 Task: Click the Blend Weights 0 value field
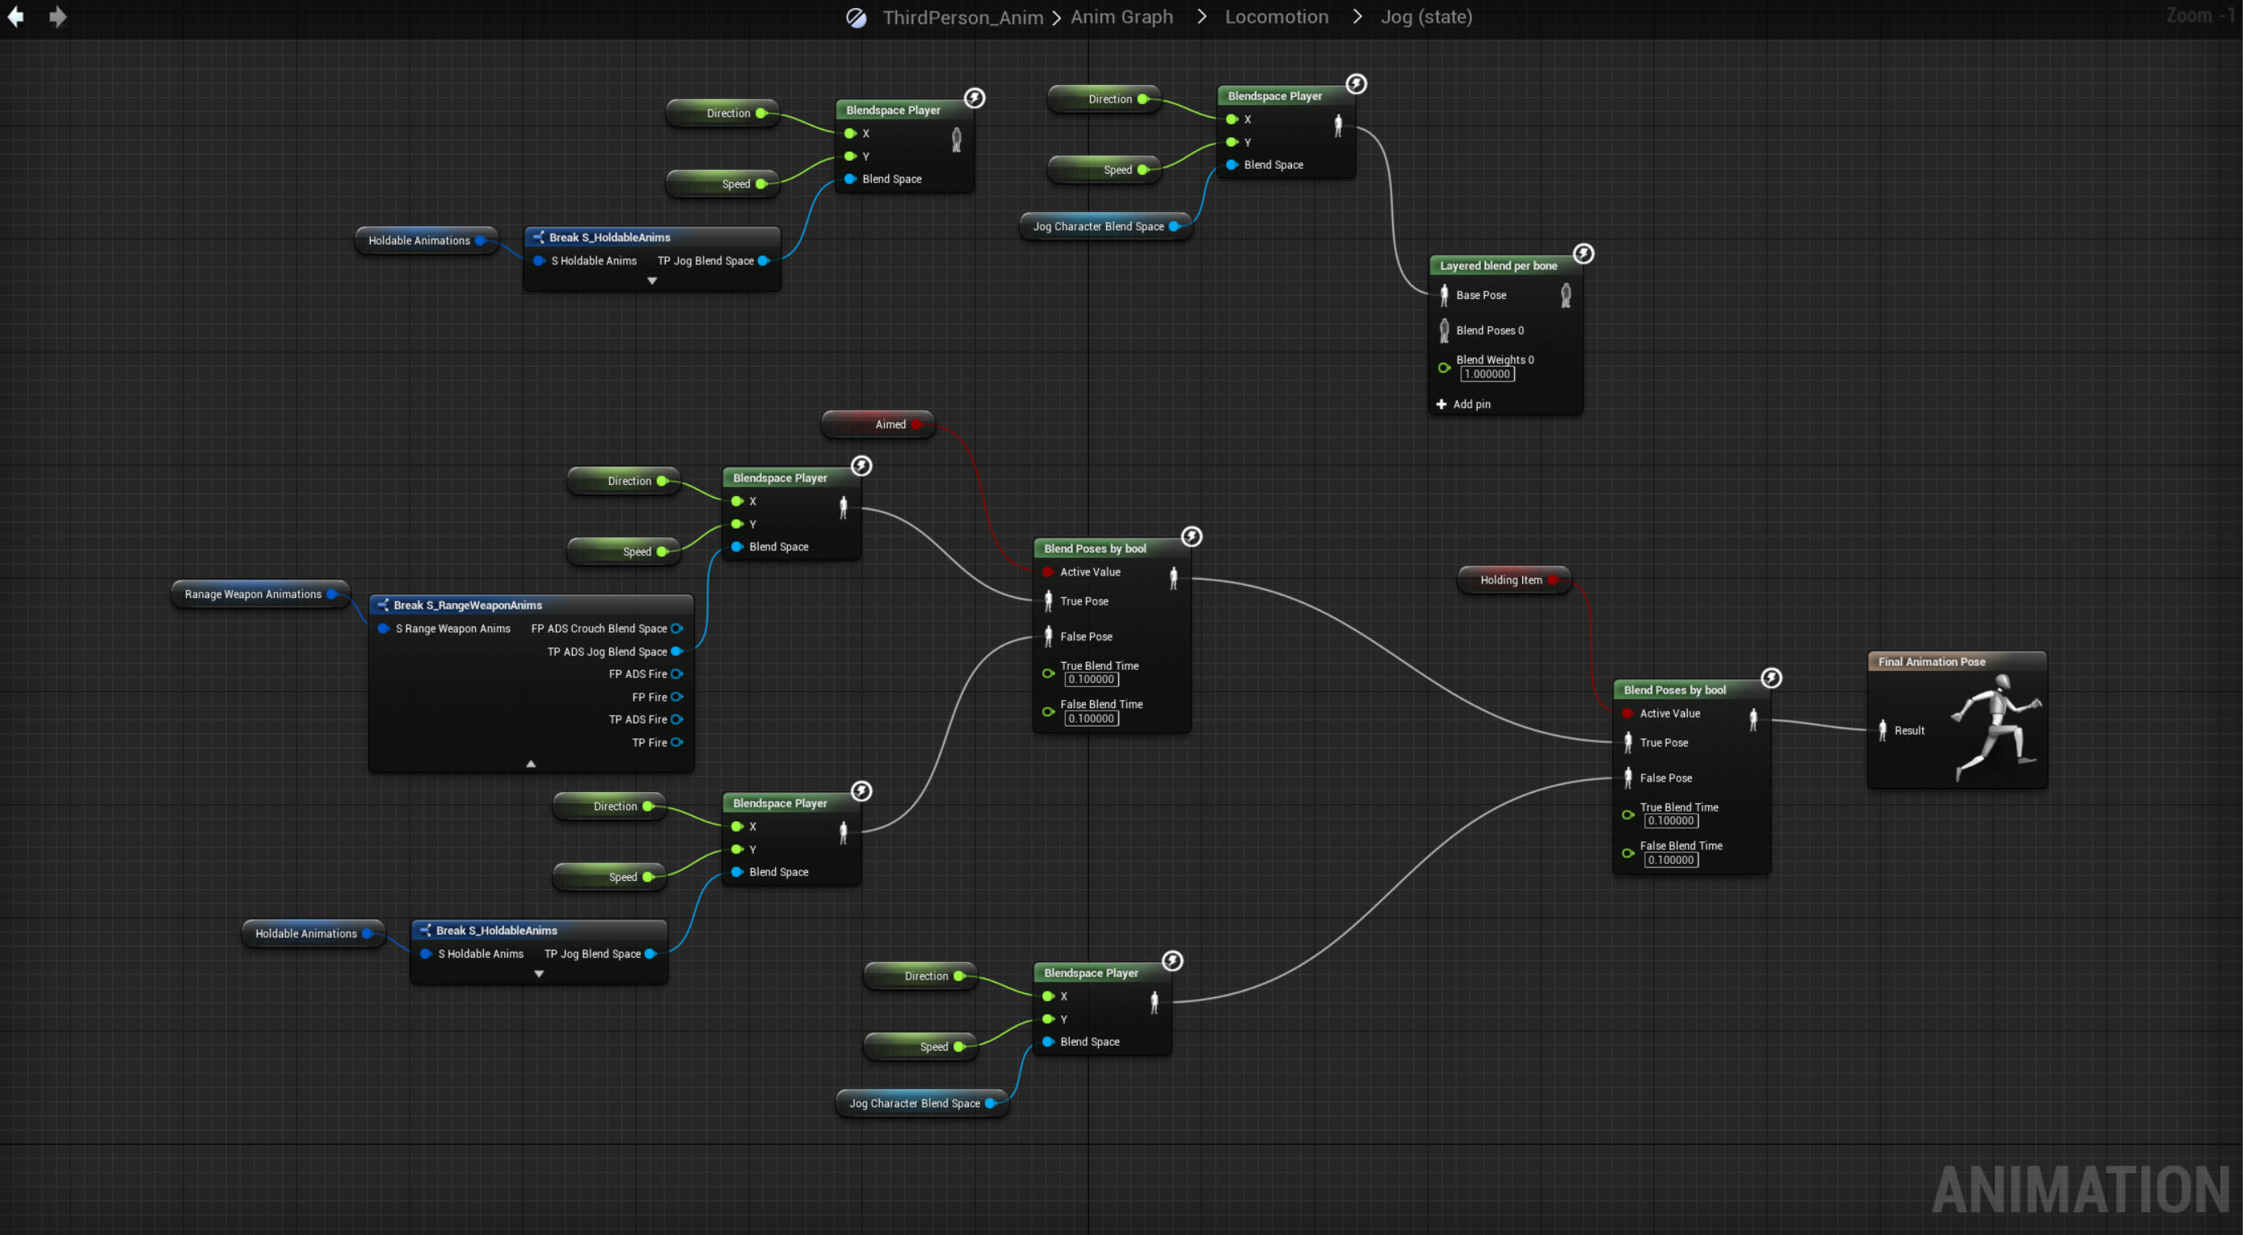tap(1487, 374)
